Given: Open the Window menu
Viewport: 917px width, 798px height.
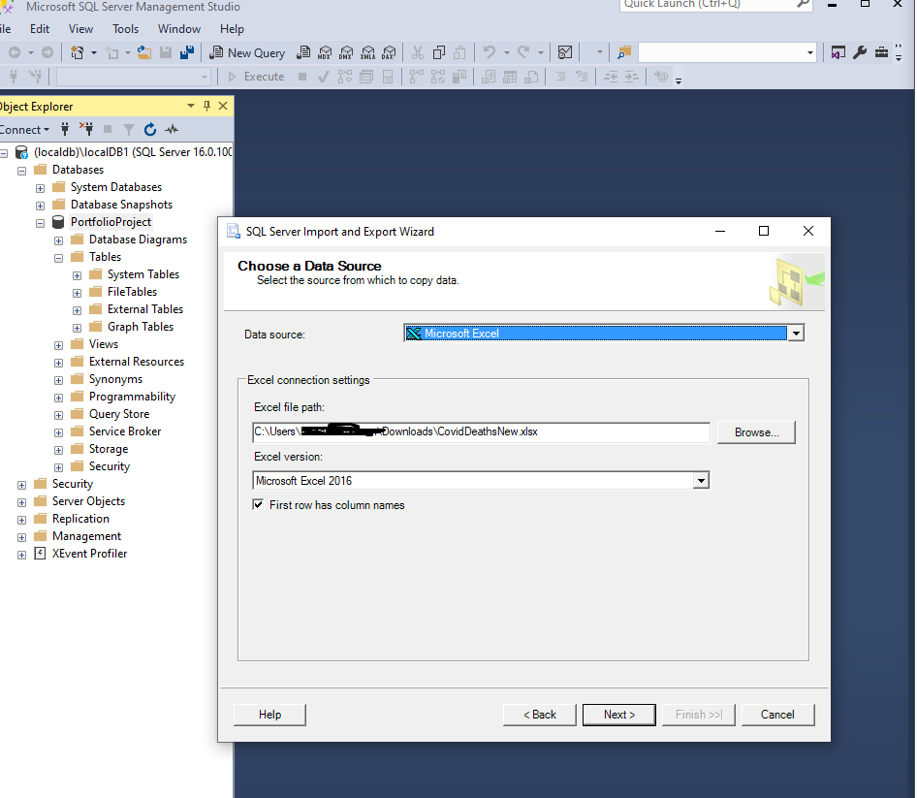Looking at the screenshot, I should pos(178,29).
